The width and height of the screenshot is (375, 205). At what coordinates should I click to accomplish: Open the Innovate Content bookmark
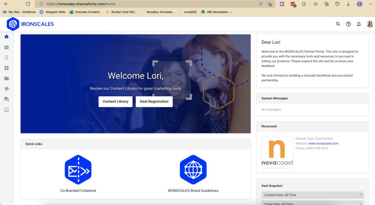coord(85,12)
